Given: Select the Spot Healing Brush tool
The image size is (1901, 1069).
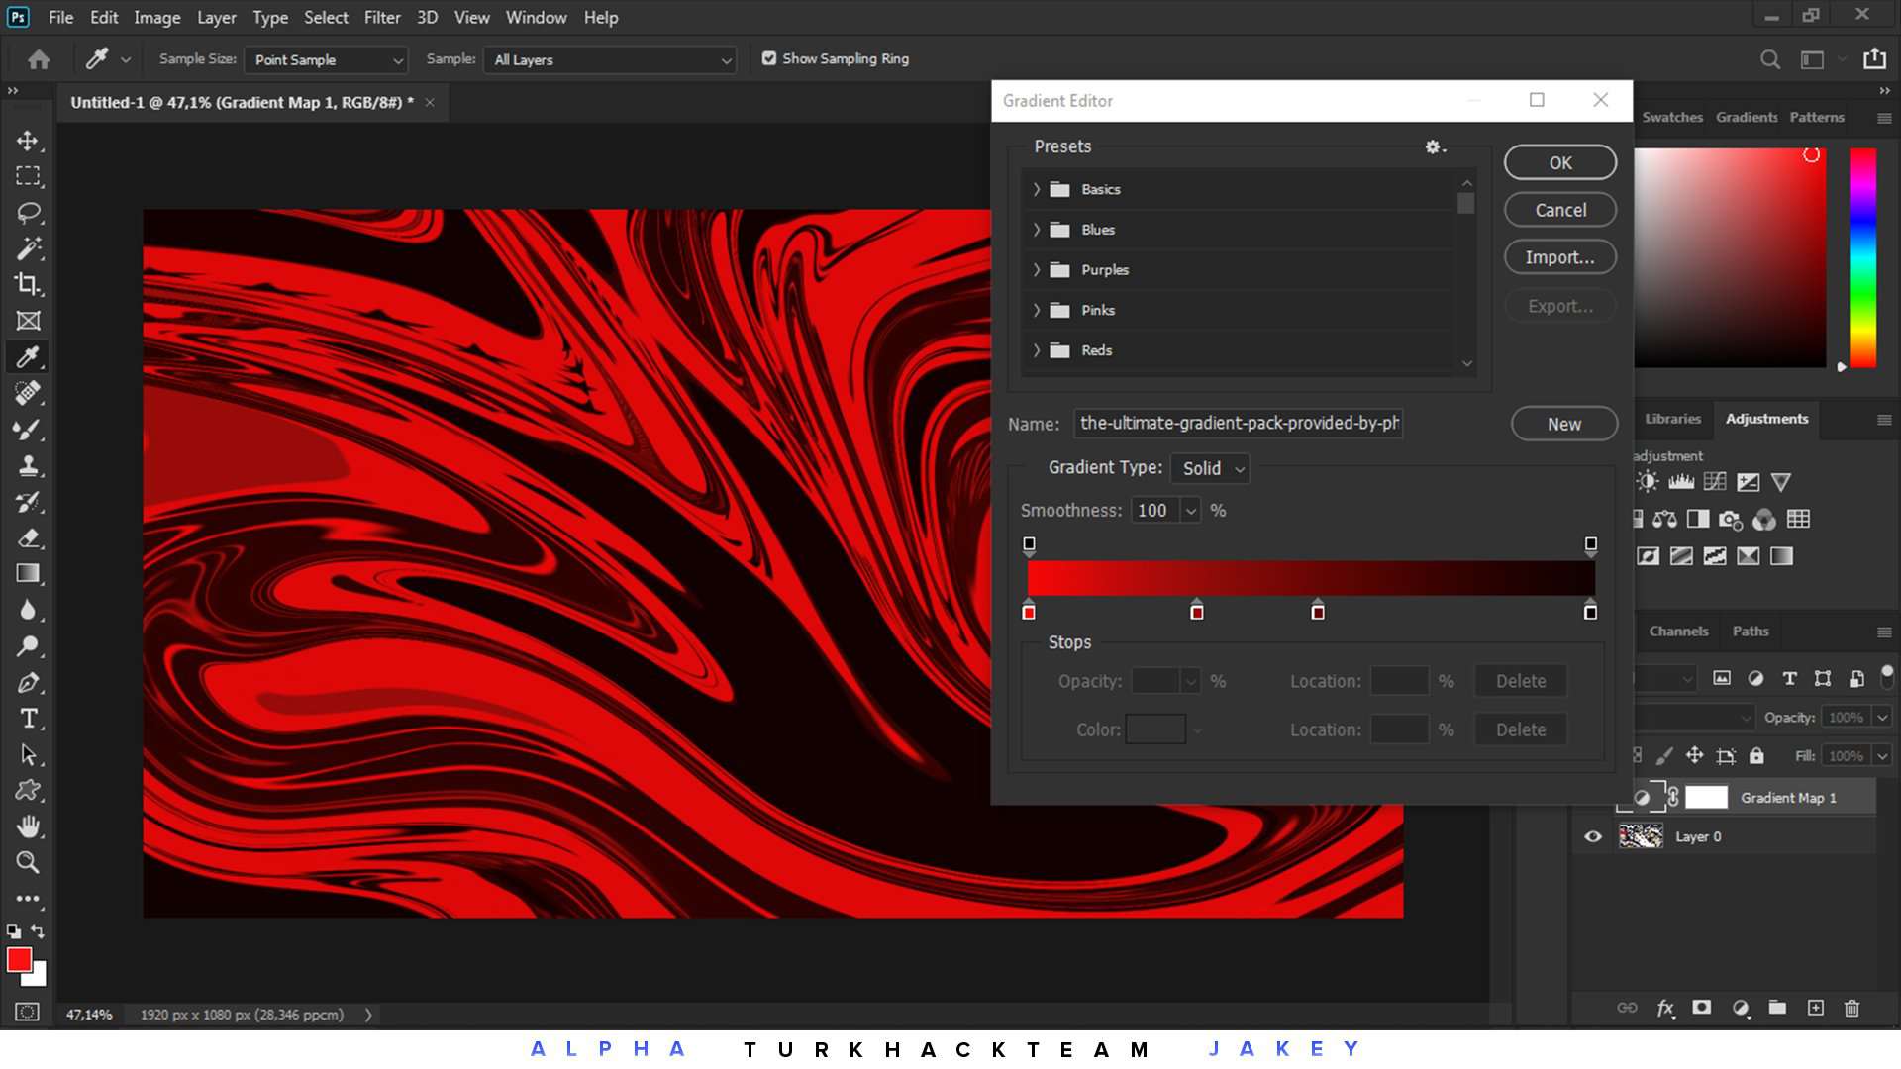Looking at the screenshot, I should [x=28, y=393].
